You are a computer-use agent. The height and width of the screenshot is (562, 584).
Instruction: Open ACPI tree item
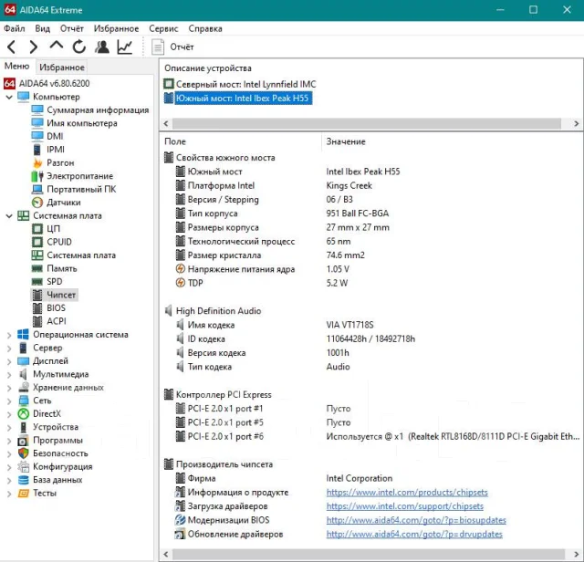[57, 321]
